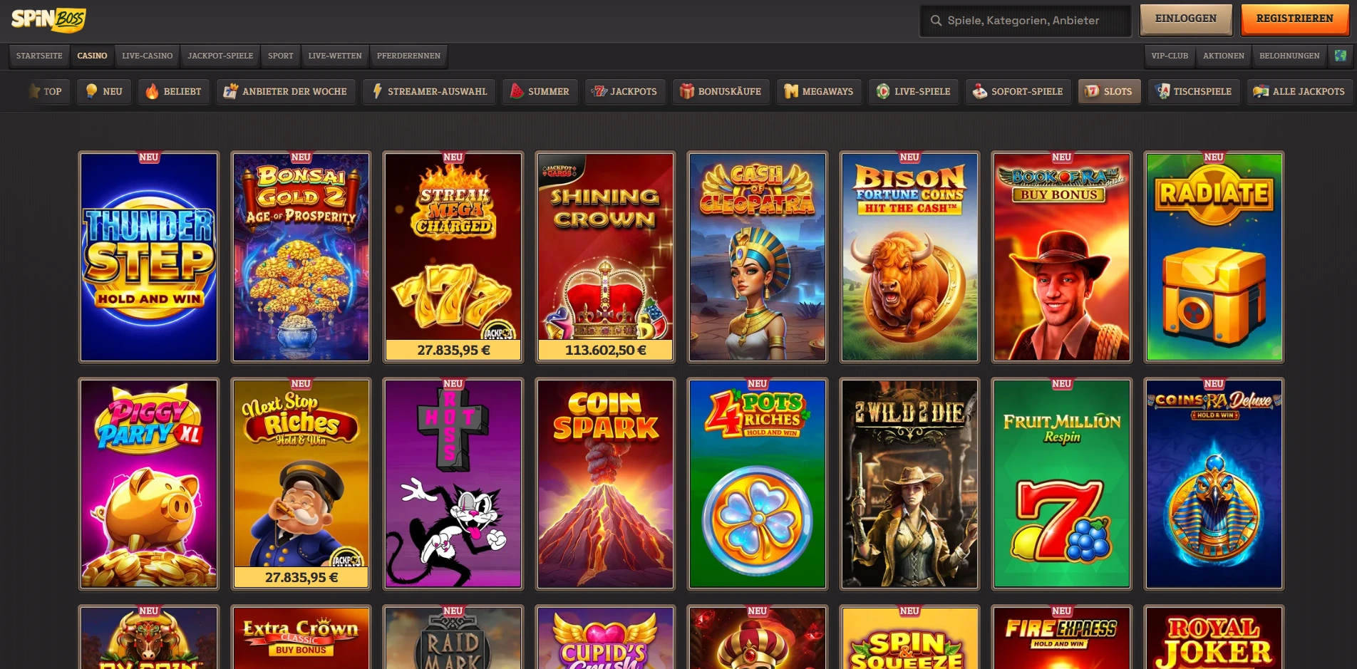Launch the Hot Ross slot
This screenshot has width=1357, height=669.
click(x=453, y=484)
